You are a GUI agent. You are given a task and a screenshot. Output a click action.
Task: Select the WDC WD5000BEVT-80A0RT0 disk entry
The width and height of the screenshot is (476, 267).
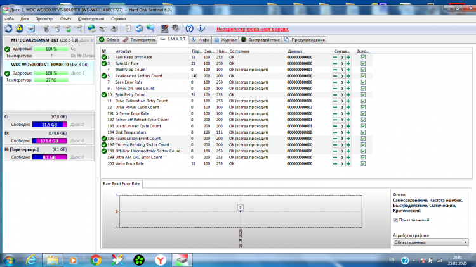[x=49, y=72]
